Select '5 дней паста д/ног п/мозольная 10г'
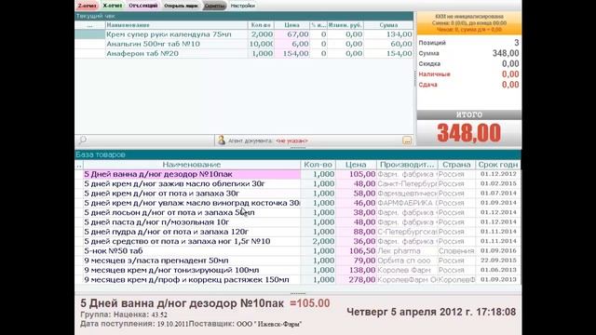 pyautogui.click(x=298, y=221)
